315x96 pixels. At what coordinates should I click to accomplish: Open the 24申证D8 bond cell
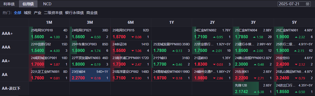tap(131, 47)
